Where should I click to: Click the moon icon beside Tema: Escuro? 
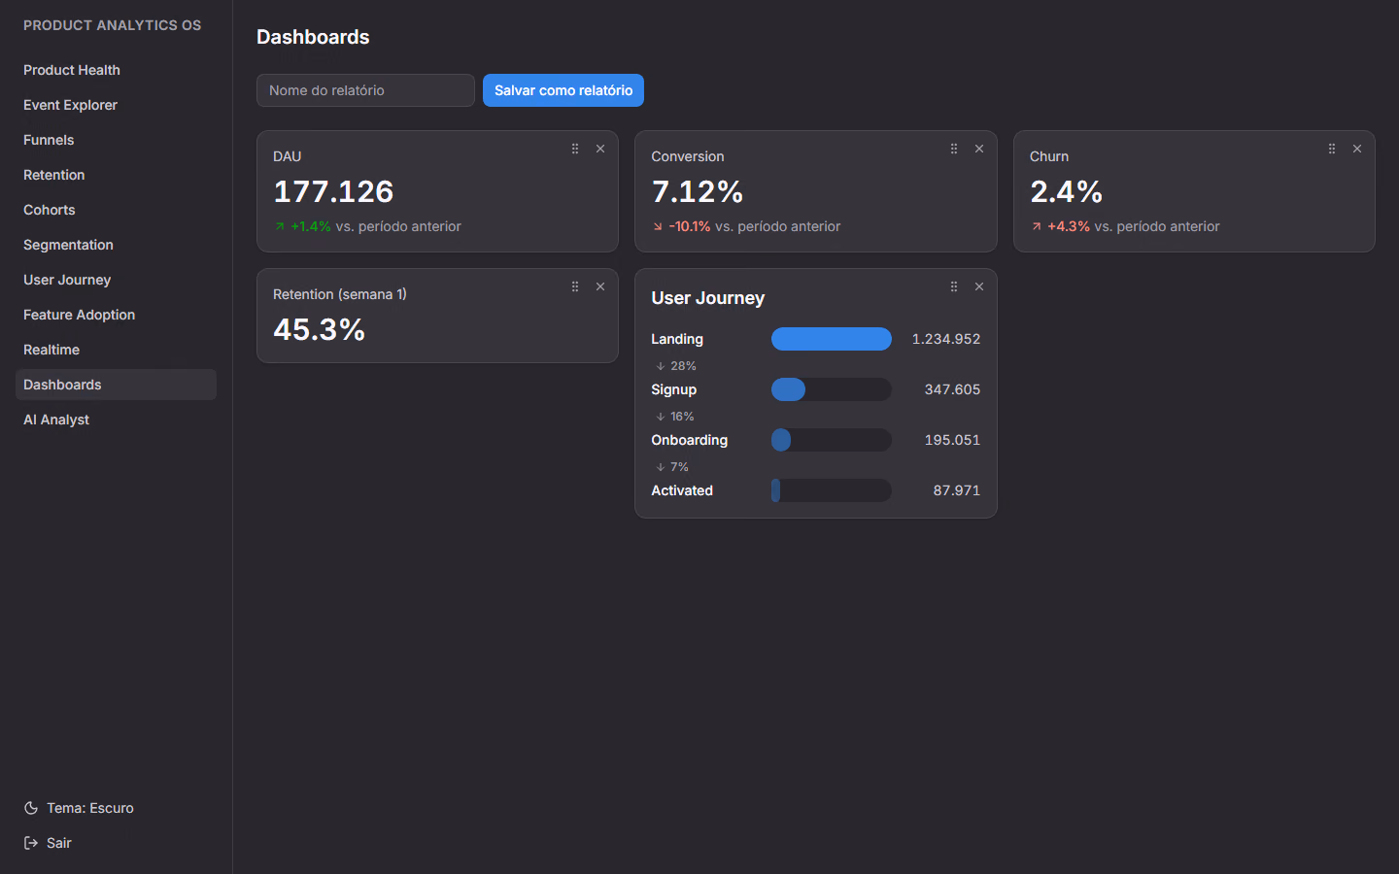pos(31,808)
